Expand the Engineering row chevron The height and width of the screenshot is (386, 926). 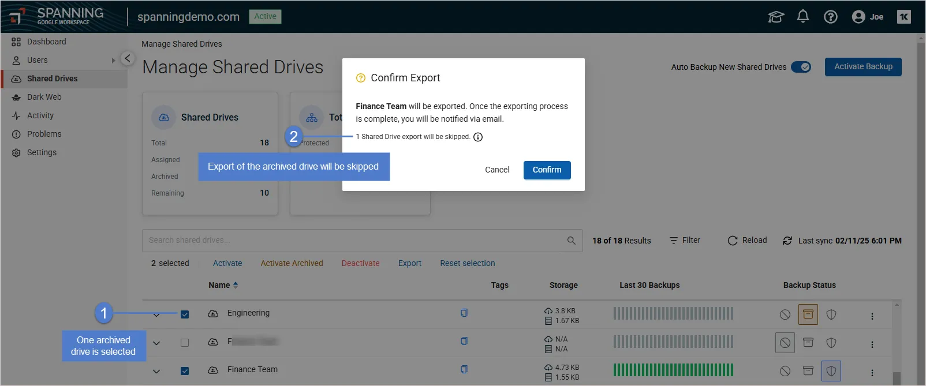click(156, 315)
